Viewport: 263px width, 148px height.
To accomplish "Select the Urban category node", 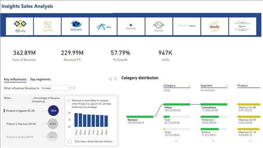I will click(177, 107).
